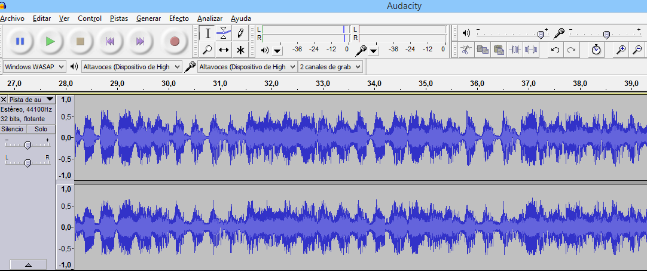Click the "Estéreo, 44100Hz" track info text
The width and height of the screenshot is (647, 271).
point(26,110)
